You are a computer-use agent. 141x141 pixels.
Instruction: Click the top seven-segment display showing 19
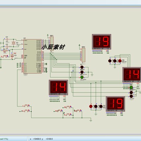102,42
